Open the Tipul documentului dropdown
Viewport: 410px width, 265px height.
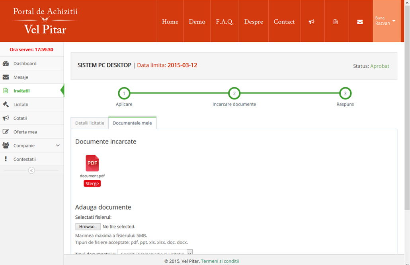pos(155,253)
